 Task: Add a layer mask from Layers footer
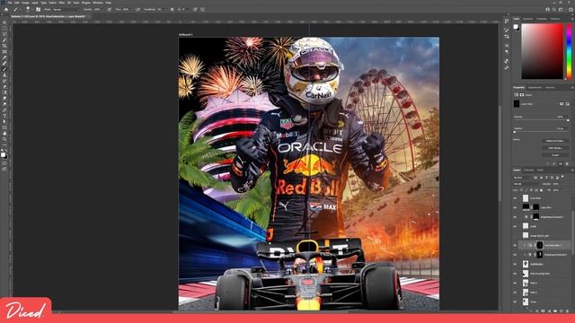point(543,311)
